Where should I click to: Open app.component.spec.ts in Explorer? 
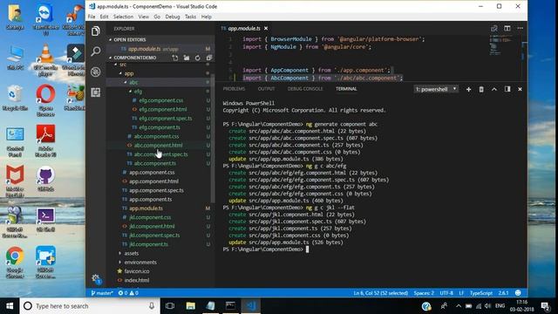(156, 190)
